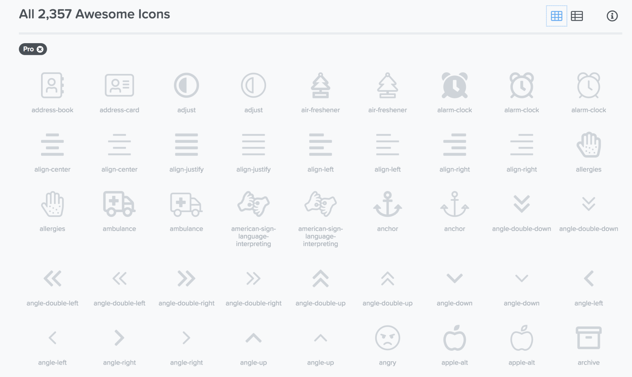Choose the solid air-freshener tree icon

tap(320, 85)
